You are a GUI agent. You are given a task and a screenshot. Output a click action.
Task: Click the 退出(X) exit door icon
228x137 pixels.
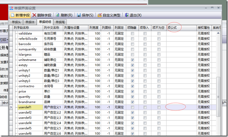127,15
